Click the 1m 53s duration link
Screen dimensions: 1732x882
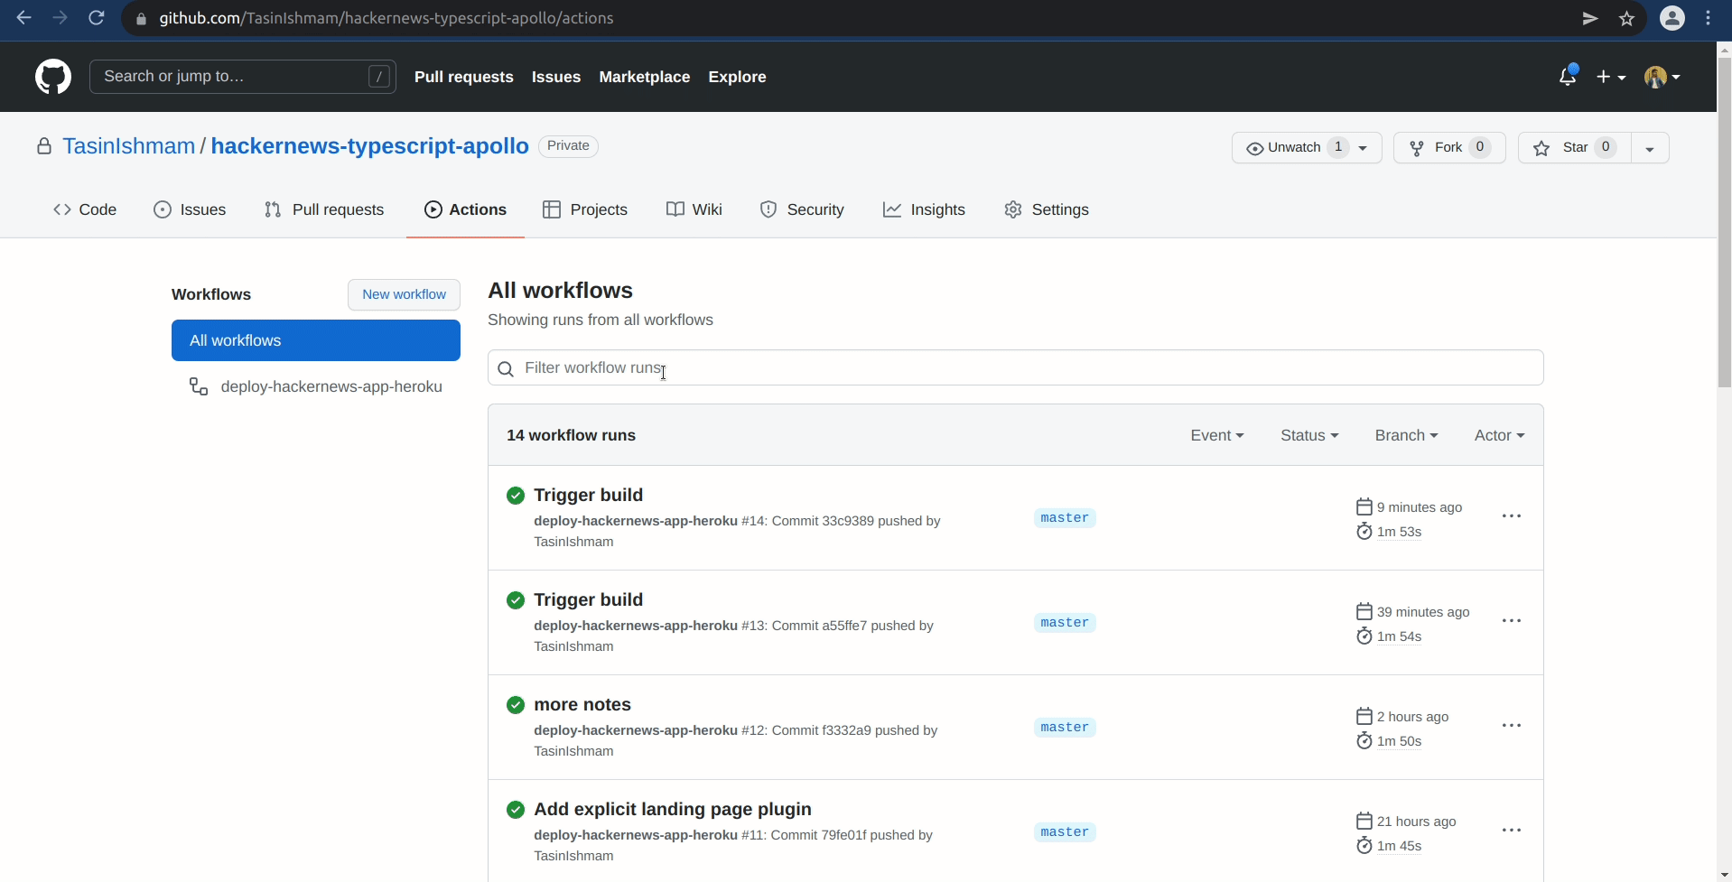coord(1399,532)
